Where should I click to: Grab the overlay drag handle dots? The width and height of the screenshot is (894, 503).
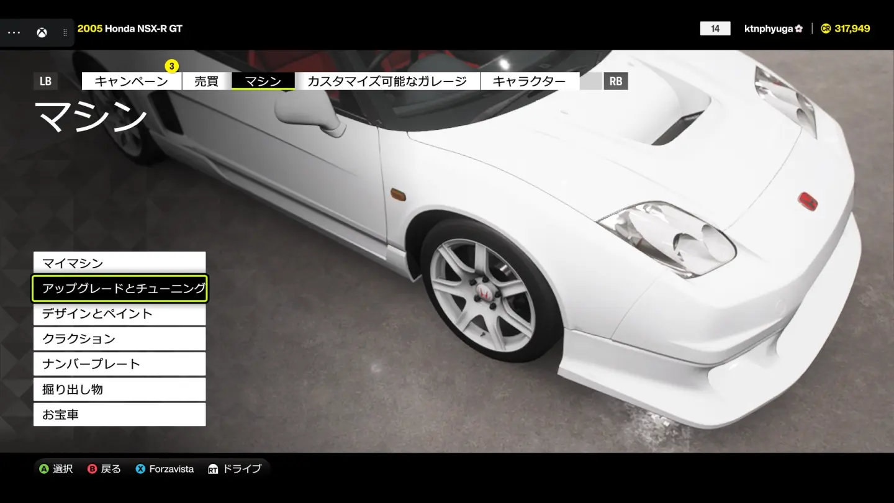[65, 33]
